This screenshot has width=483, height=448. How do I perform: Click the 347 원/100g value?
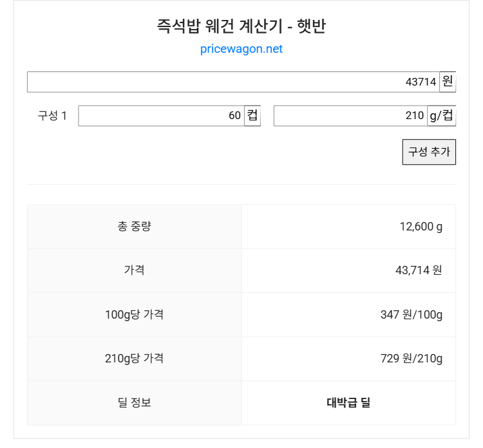[x=411, y=315]
